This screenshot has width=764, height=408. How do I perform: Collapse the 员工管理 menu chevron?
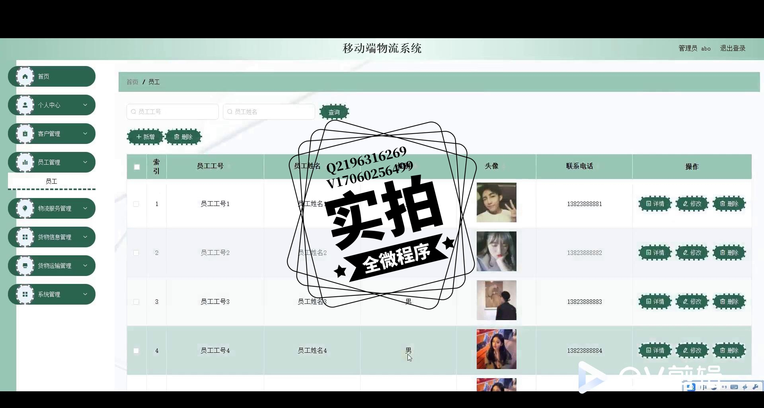85,162
